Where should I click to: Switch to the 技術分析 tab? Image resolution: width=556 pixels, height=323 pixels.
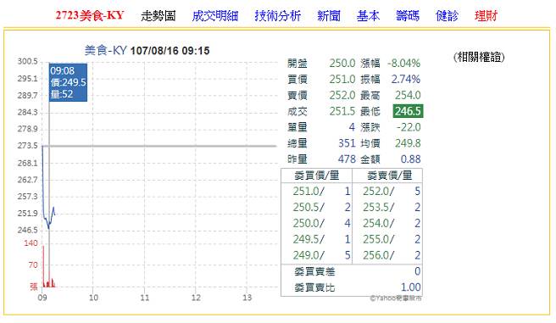[278, 15]
